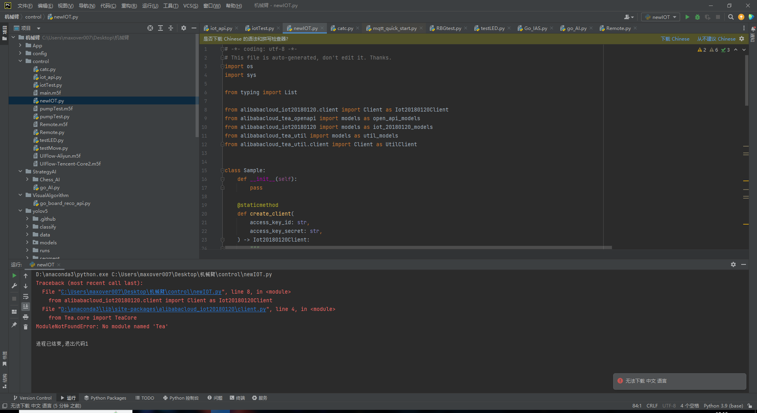Pin the Run tab with pin icon

14,325
